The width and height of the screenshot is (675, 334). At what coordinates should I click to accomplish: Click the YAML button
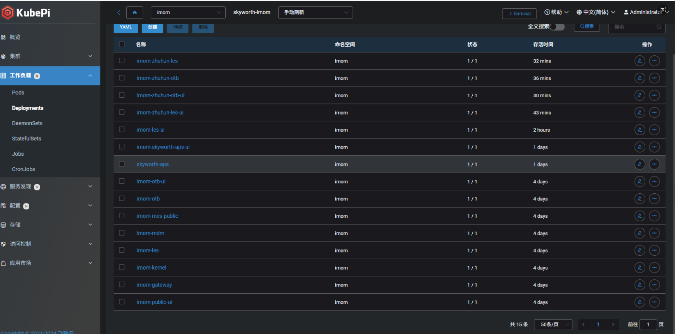point(126,27)
